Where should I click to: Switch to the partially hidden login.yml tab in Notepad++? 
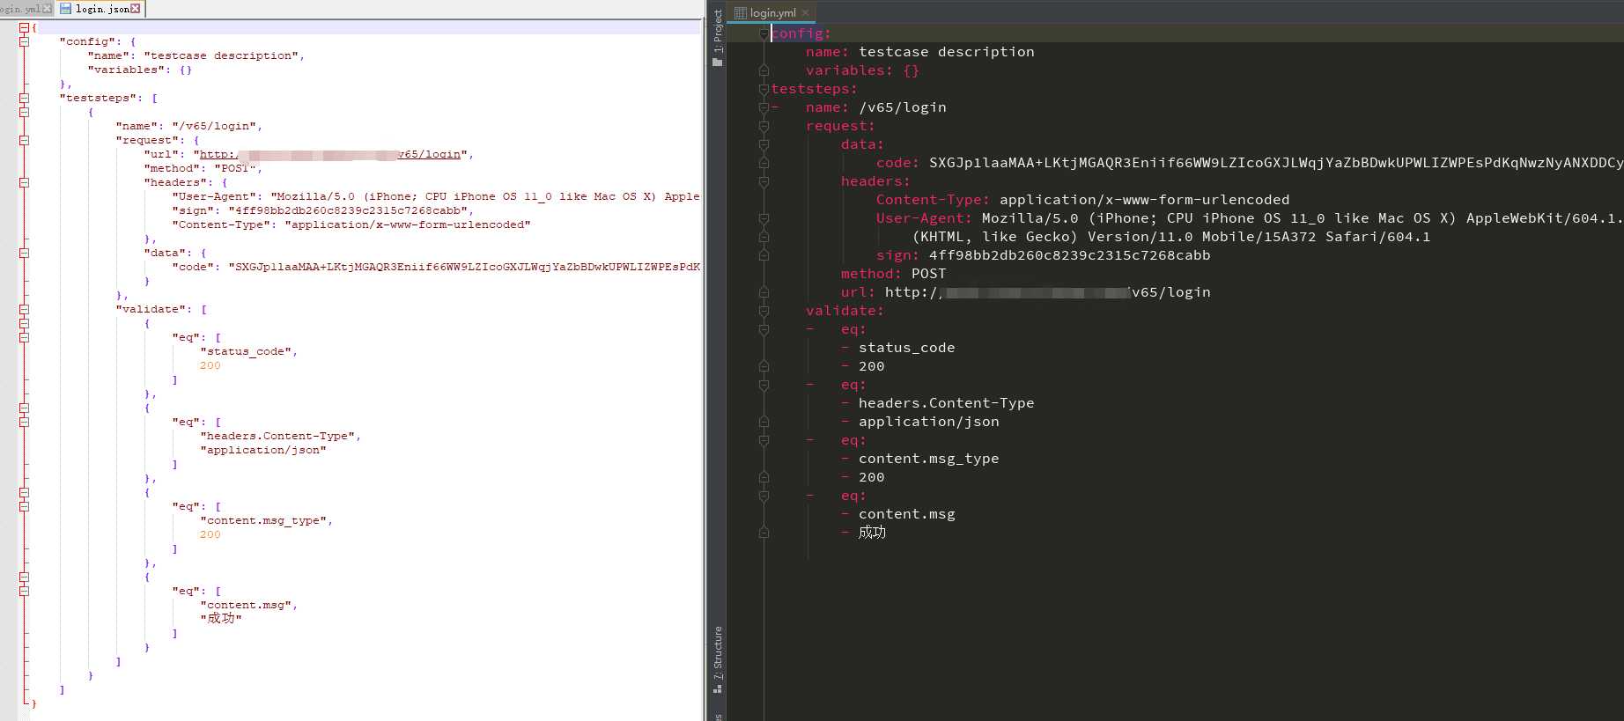tap(26, 9)
